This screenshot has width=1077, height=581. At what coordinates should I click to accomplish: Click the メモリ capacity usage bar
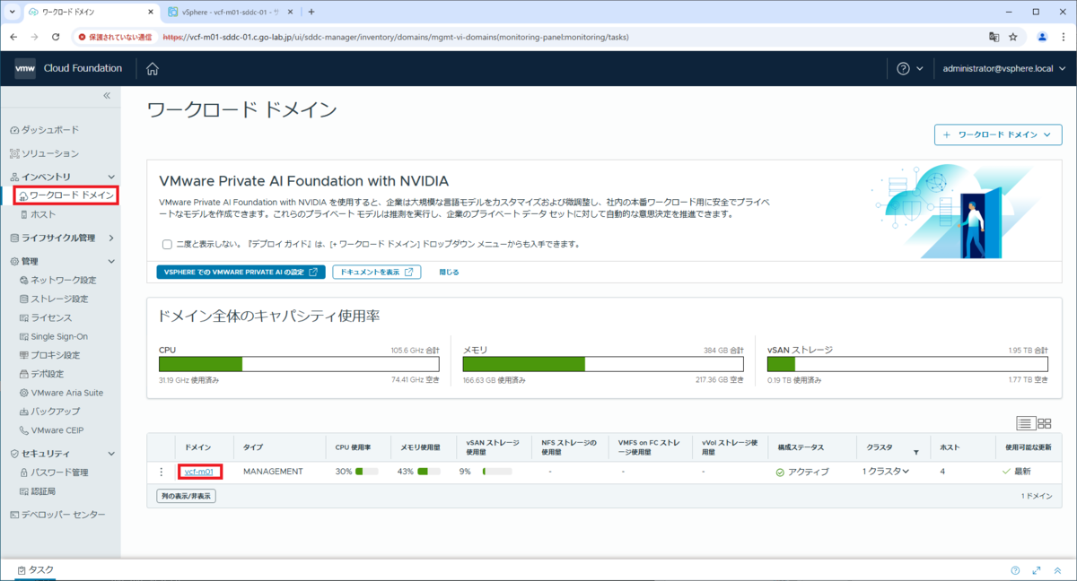pyautogui.click(x=603, y=364)
